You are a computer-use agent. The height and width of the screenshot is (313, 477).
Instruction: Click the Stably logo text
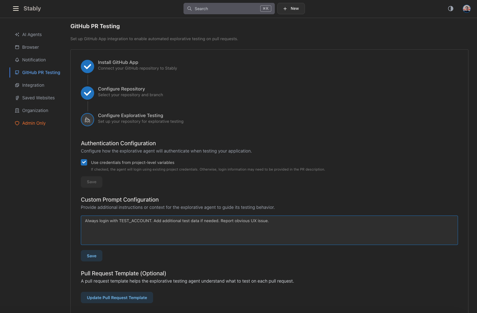click(32, 9)
